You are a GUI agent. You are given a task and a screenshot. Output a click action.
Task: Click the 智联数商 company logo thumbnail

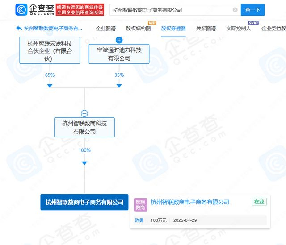[x=140, y=205]
